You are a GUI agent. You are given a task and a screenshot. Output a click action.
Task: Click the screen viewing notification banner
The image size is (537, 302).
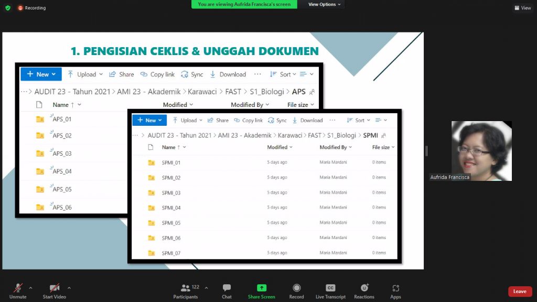[244, 4]
